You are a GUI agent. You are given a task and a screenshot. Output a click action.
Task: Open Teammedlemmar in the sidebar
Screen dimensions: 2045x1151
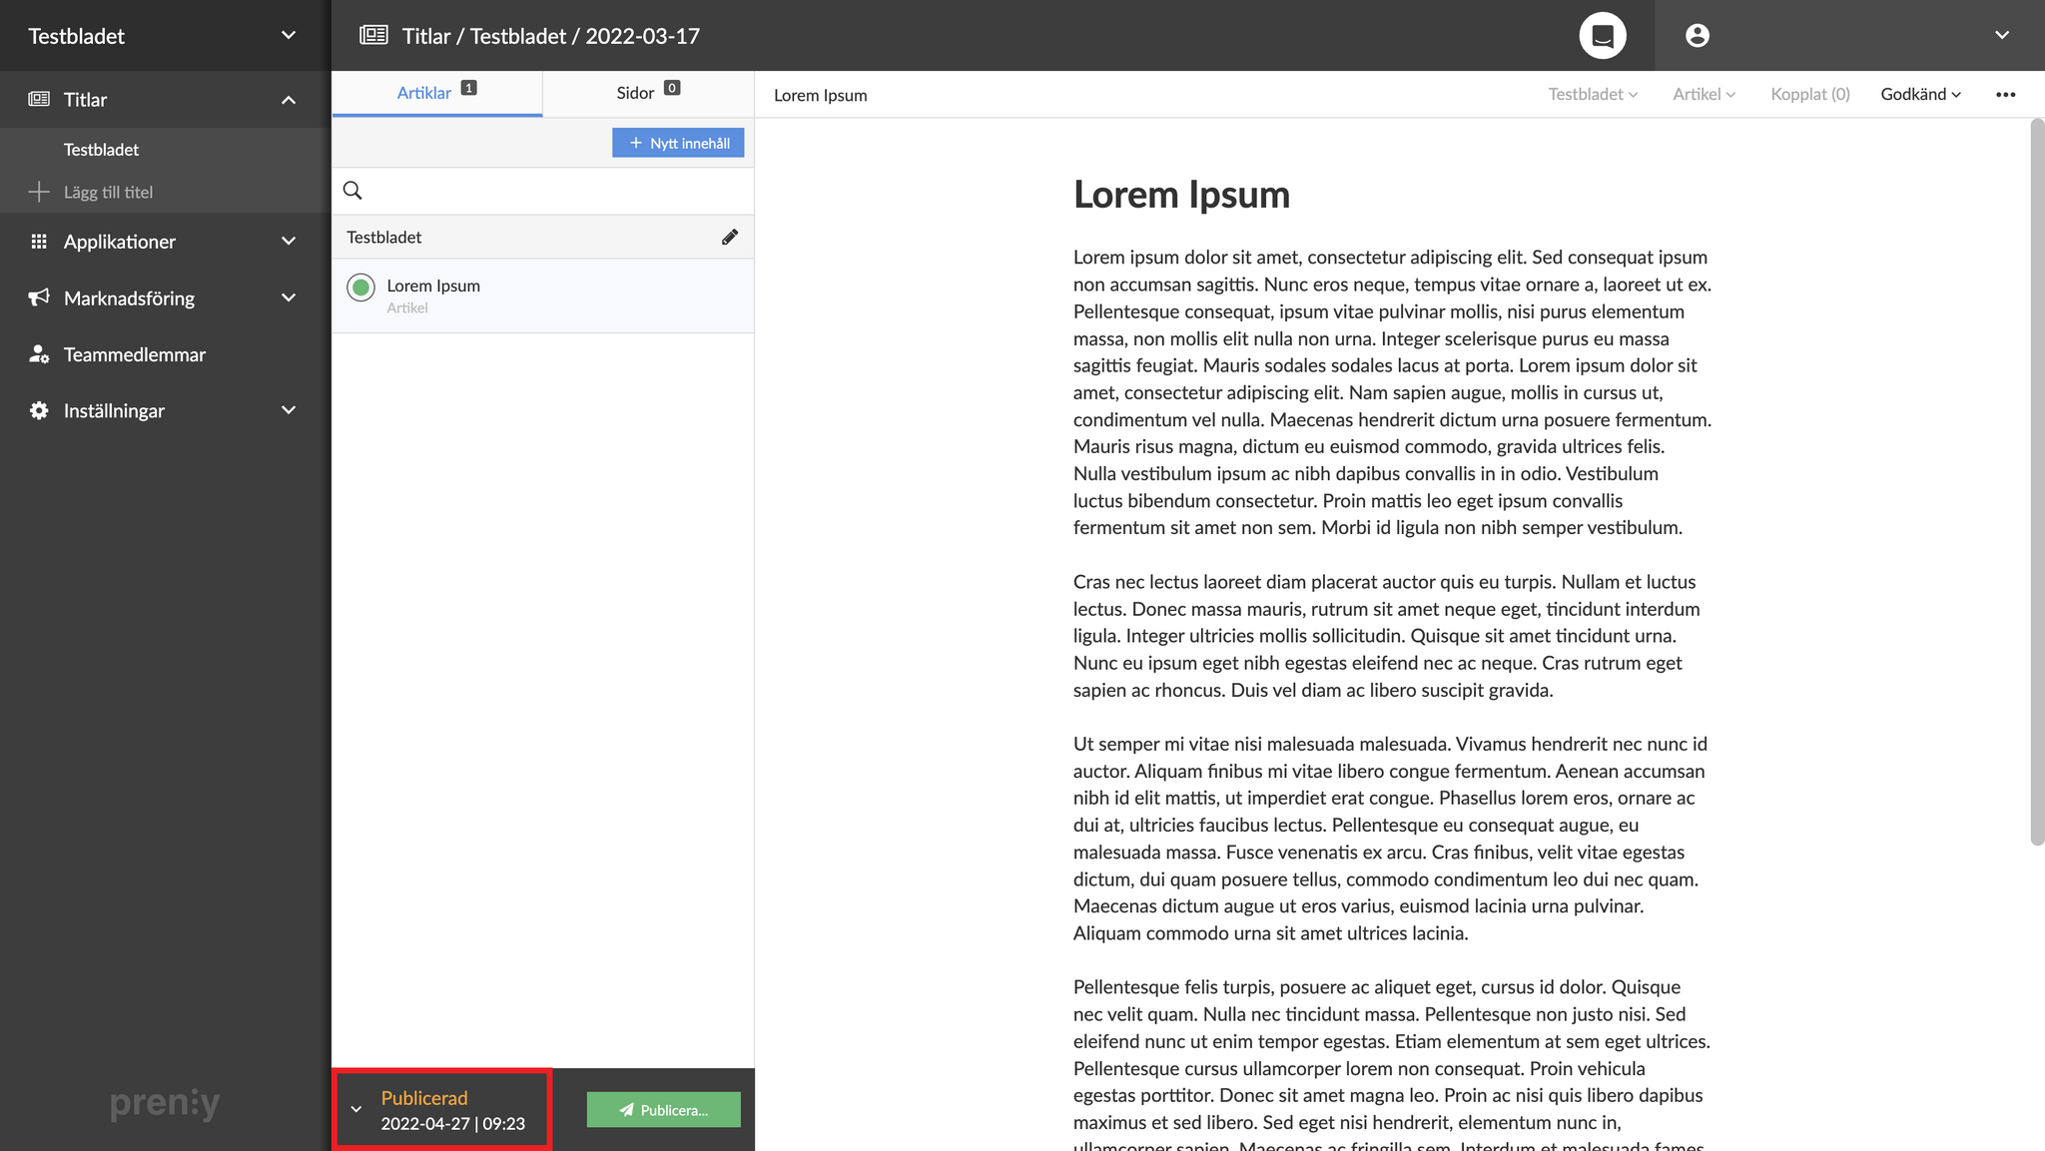135,354
